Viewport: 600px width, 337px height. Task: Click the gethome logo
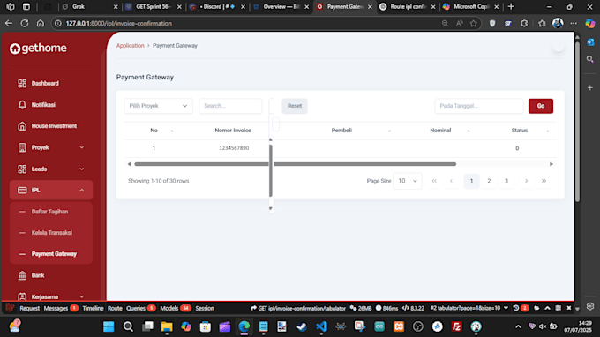38,49
